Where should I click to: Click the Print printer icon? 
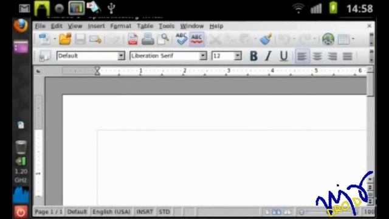[148, 39]
